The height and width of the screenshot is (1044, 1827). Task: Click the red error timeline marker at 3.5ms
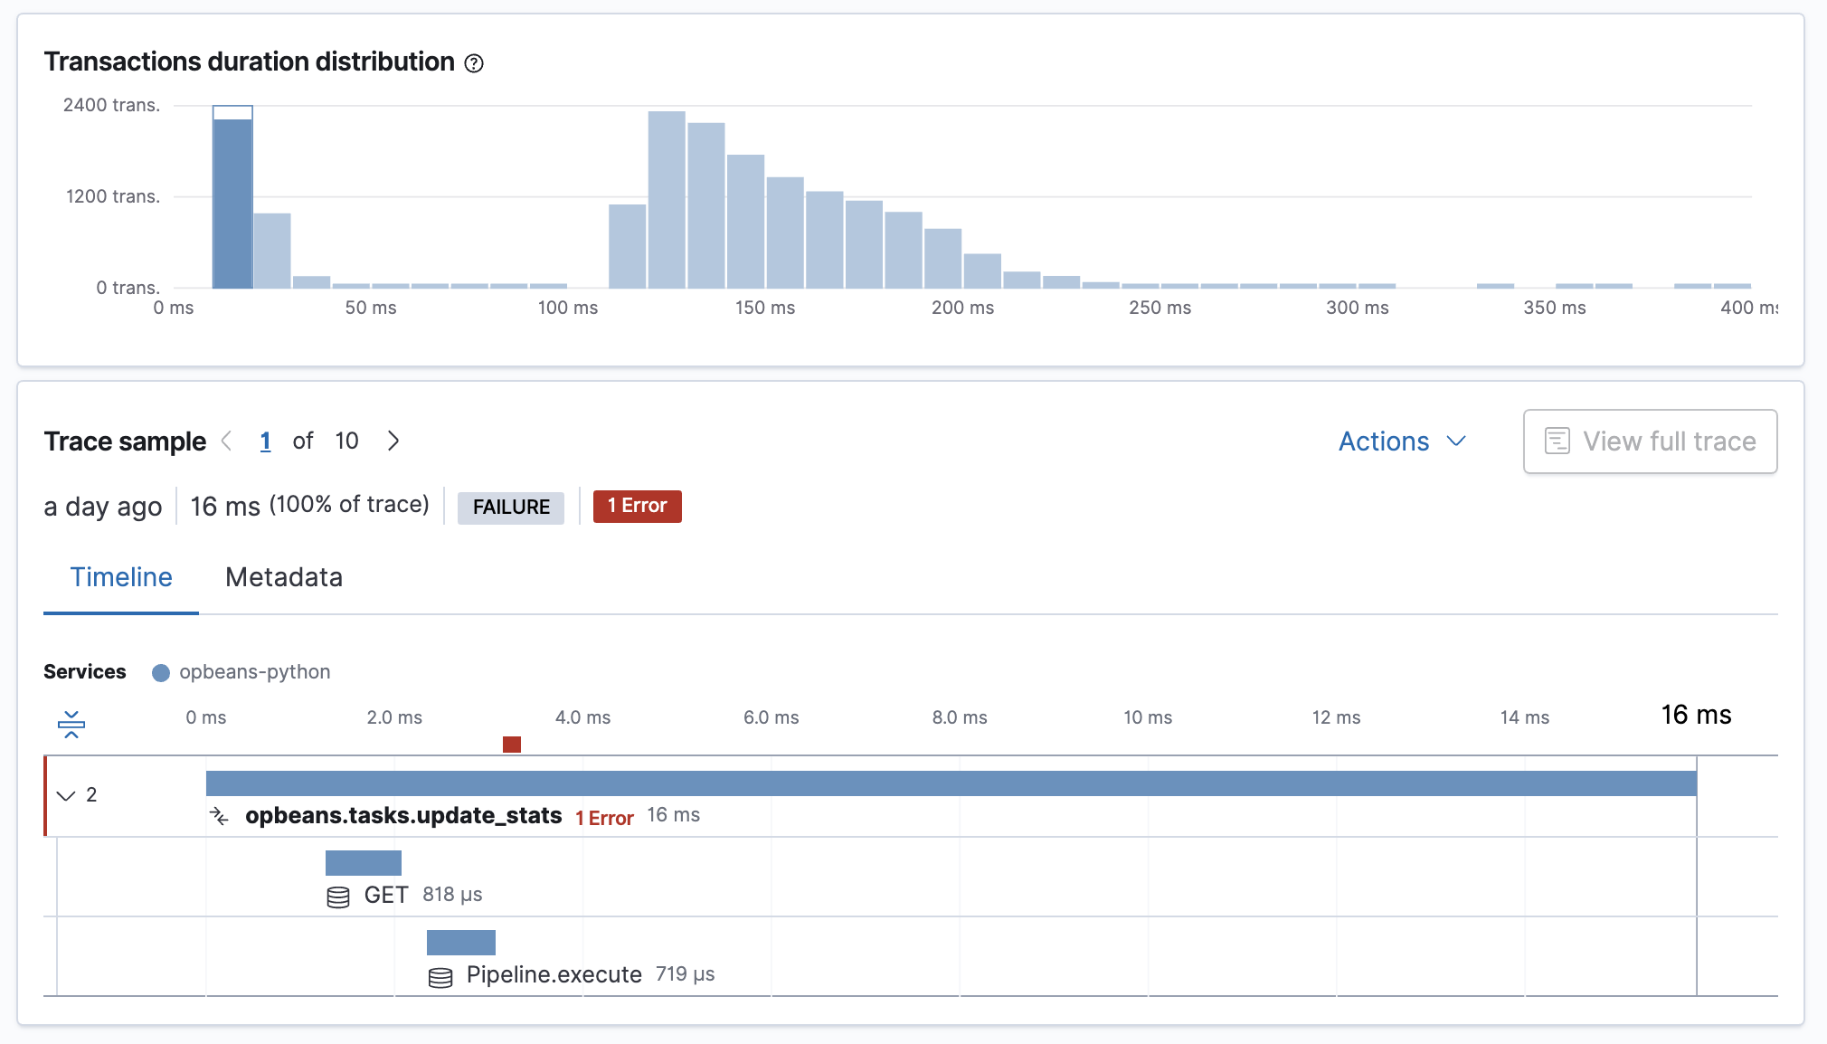(511, 743)
